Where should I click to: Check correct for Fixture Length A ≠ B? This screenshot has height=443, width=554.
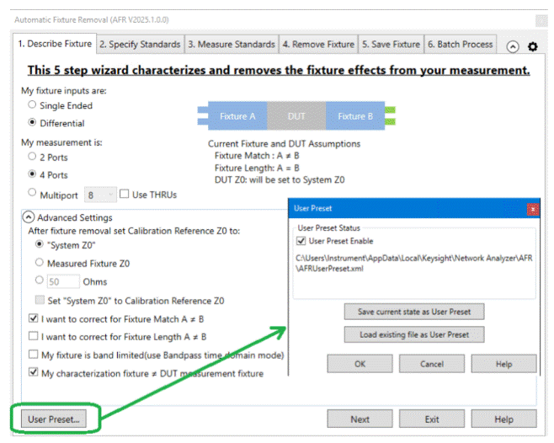click(34, 337)
